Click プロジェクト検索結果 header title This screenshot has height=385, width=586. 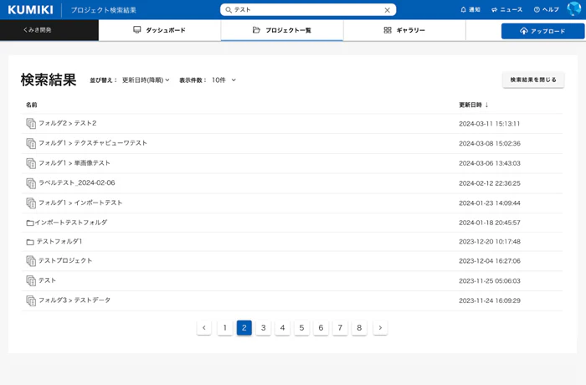click(x=104, y=10)
